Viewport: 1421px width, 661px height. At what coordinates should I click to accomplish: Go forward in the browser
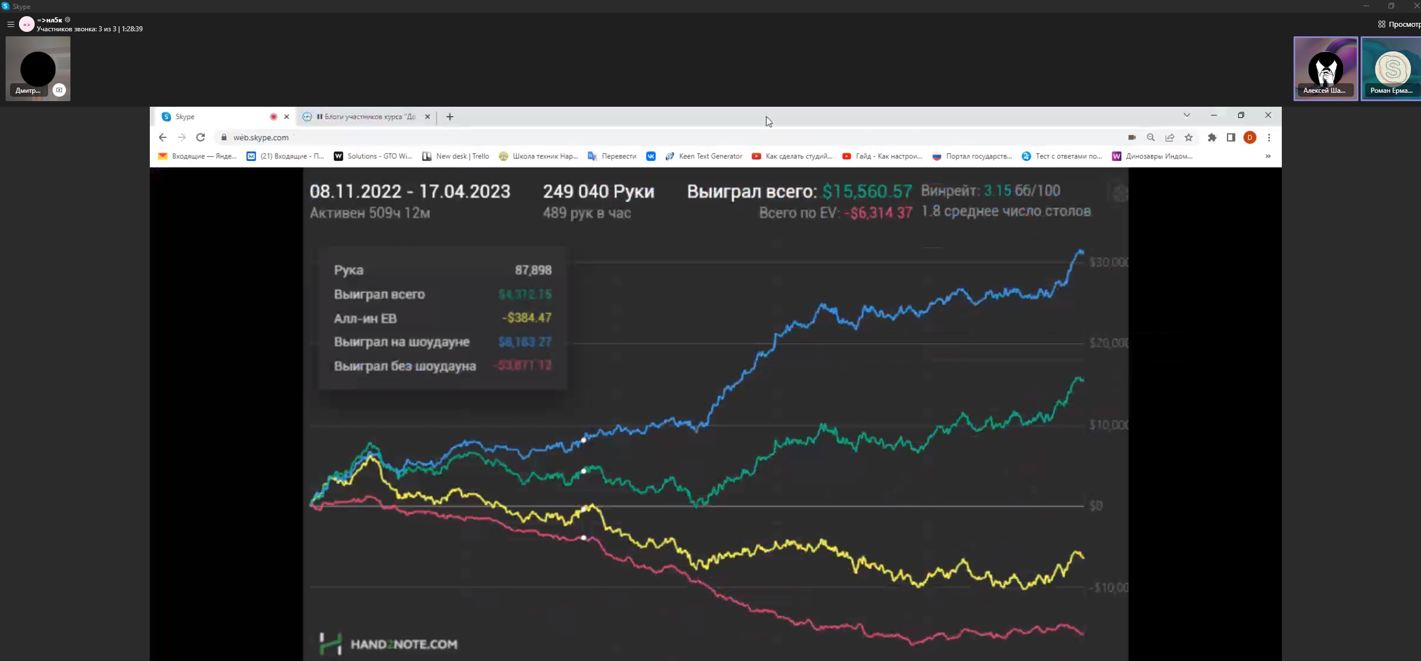pos(182,137)
